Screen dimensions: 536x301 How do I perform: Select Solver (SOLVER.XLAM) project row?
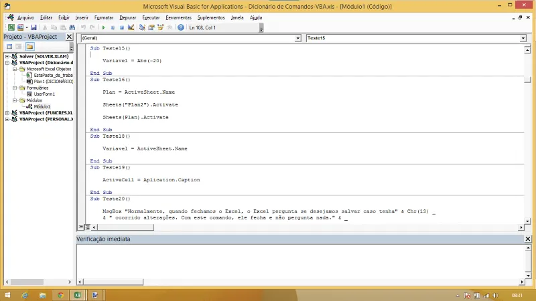(44, 56)
